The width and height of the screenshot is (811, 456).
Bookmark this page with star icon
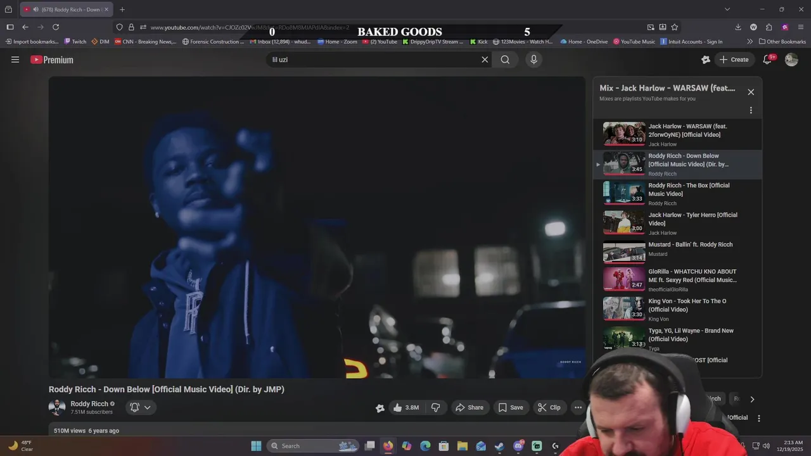click(x=675, y=27)
